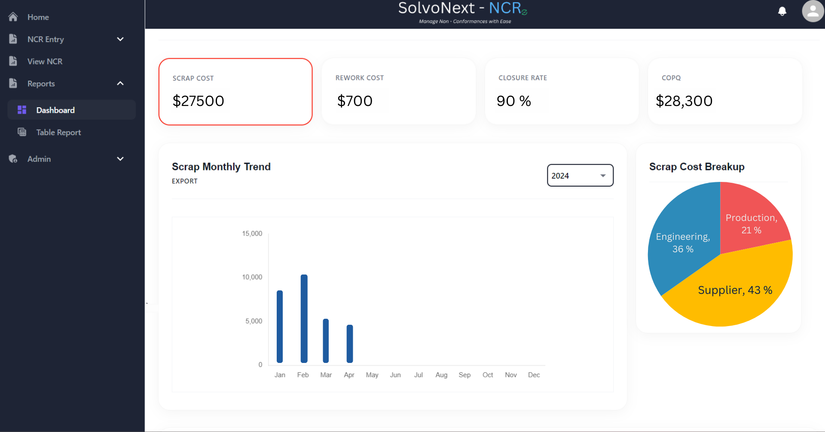Click the EXPORT link
This screenshot has width=825, height=432.
[x=184, y=181]
